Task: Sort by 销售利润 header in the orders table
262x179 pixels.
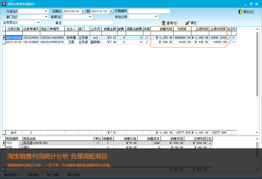Action: click(x=162, y=29)
